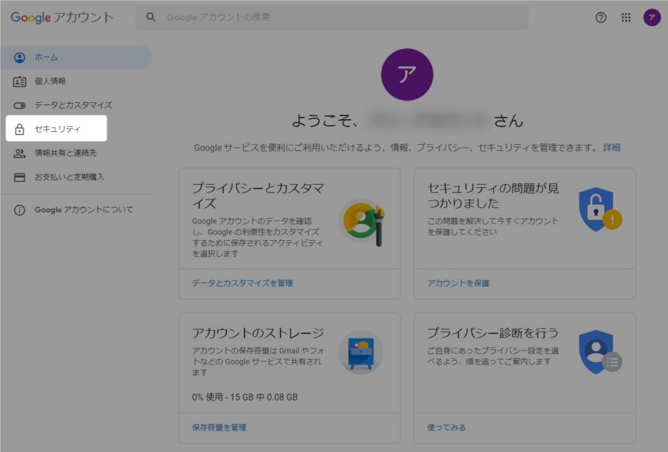
Task: Open セキュリティ from the sidebar menu
Action: pos(57,129)
